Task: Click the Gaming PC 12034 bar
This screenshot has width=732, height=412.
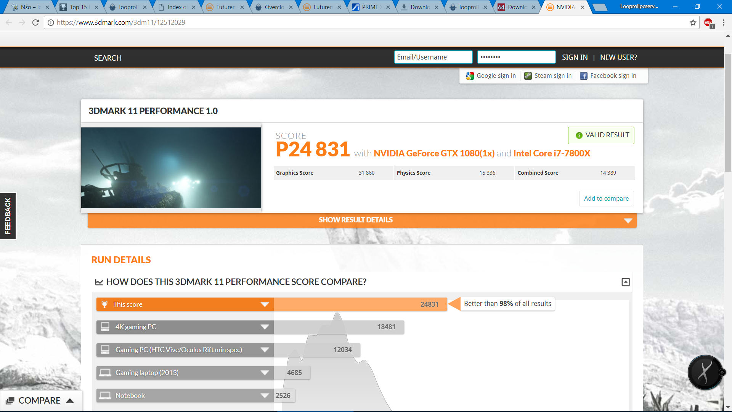Action: click(317, 350)
